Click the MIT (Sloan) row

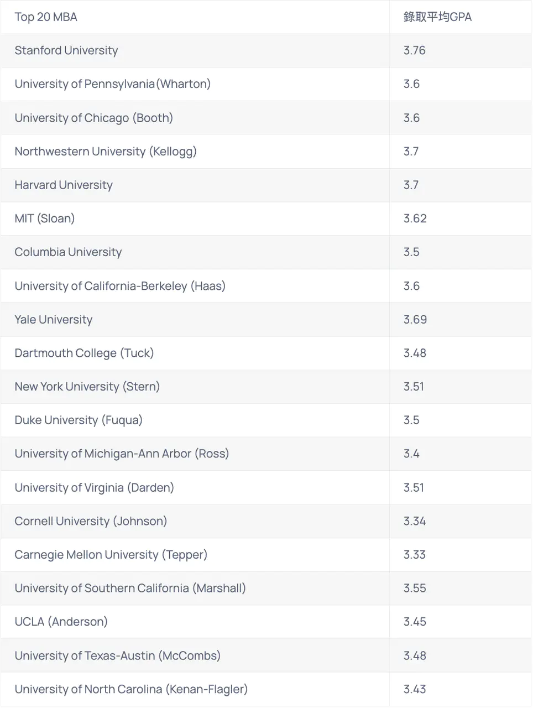point(45,218)
